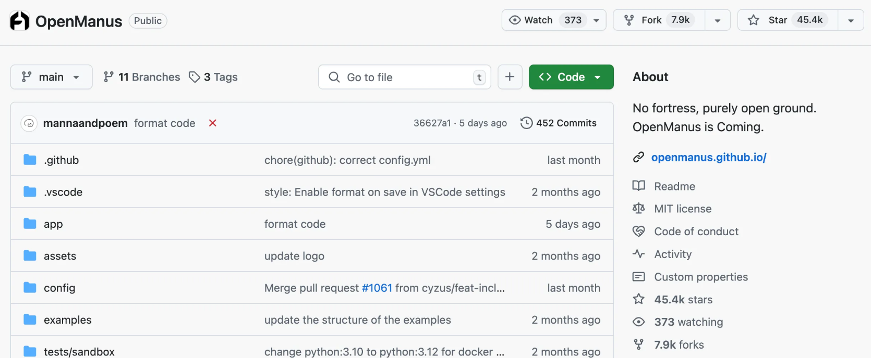Open the OpenManus repository name link

[x=79, y=21]
